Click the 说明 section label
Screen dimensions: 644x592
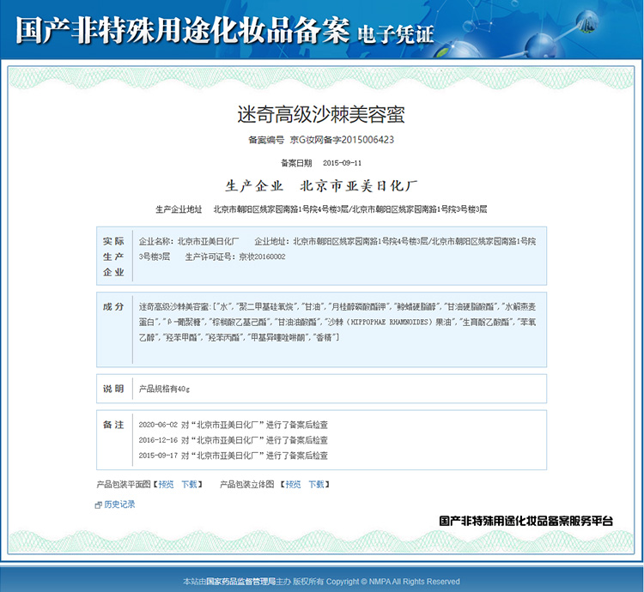click(113, 389)
